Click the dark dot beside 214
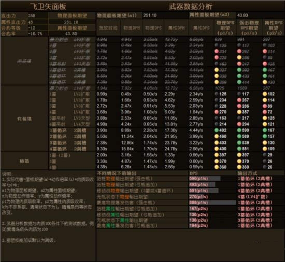285x262 pixels. click(x=216, y=124)
